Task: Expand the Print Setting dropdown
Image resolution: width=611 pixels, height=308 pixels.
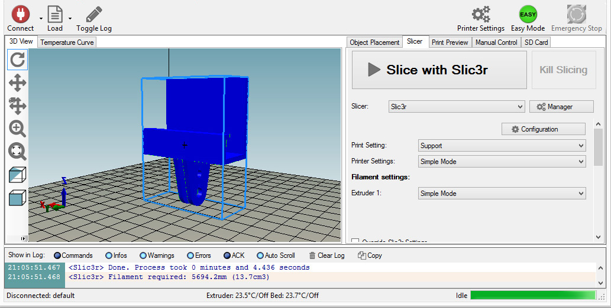Action: click(x=502, y=146)
